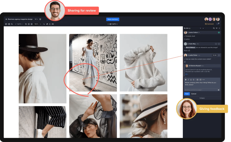The image size is (231, 142).
Task: Click inside the reply text field
Action: point(202,85)
